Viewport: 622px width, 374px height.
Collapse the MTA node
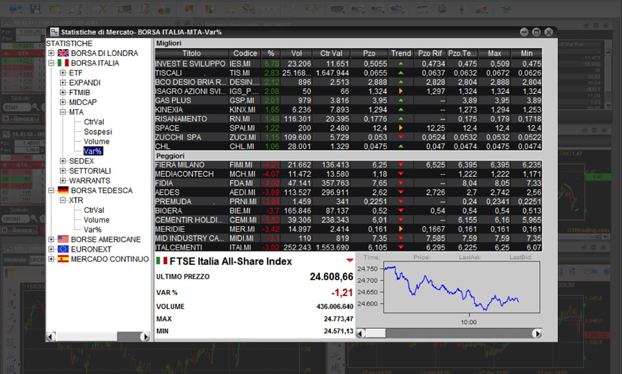[x=63, y=112]
